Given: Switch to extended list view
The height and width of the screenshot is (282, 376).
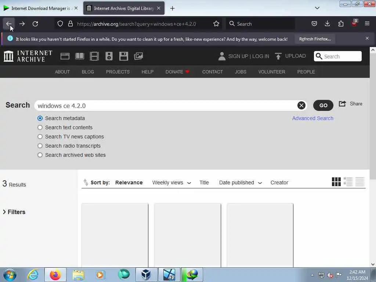Looking at the screenshot, I should [x=348, y=182].
